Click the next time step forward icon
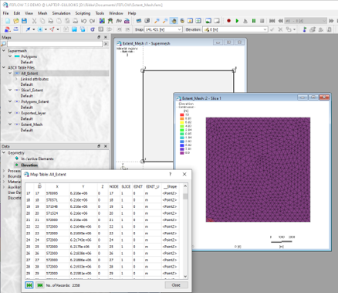The width and height of the screenshot is (338, 293). pyautogui.click(x=331, y=21)
